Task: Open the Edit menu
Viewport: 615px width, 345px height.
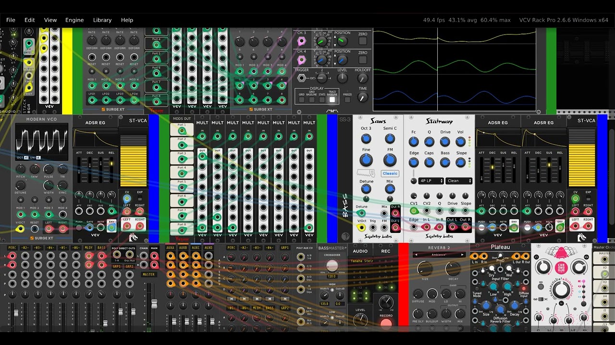Action: pos(30,20)
